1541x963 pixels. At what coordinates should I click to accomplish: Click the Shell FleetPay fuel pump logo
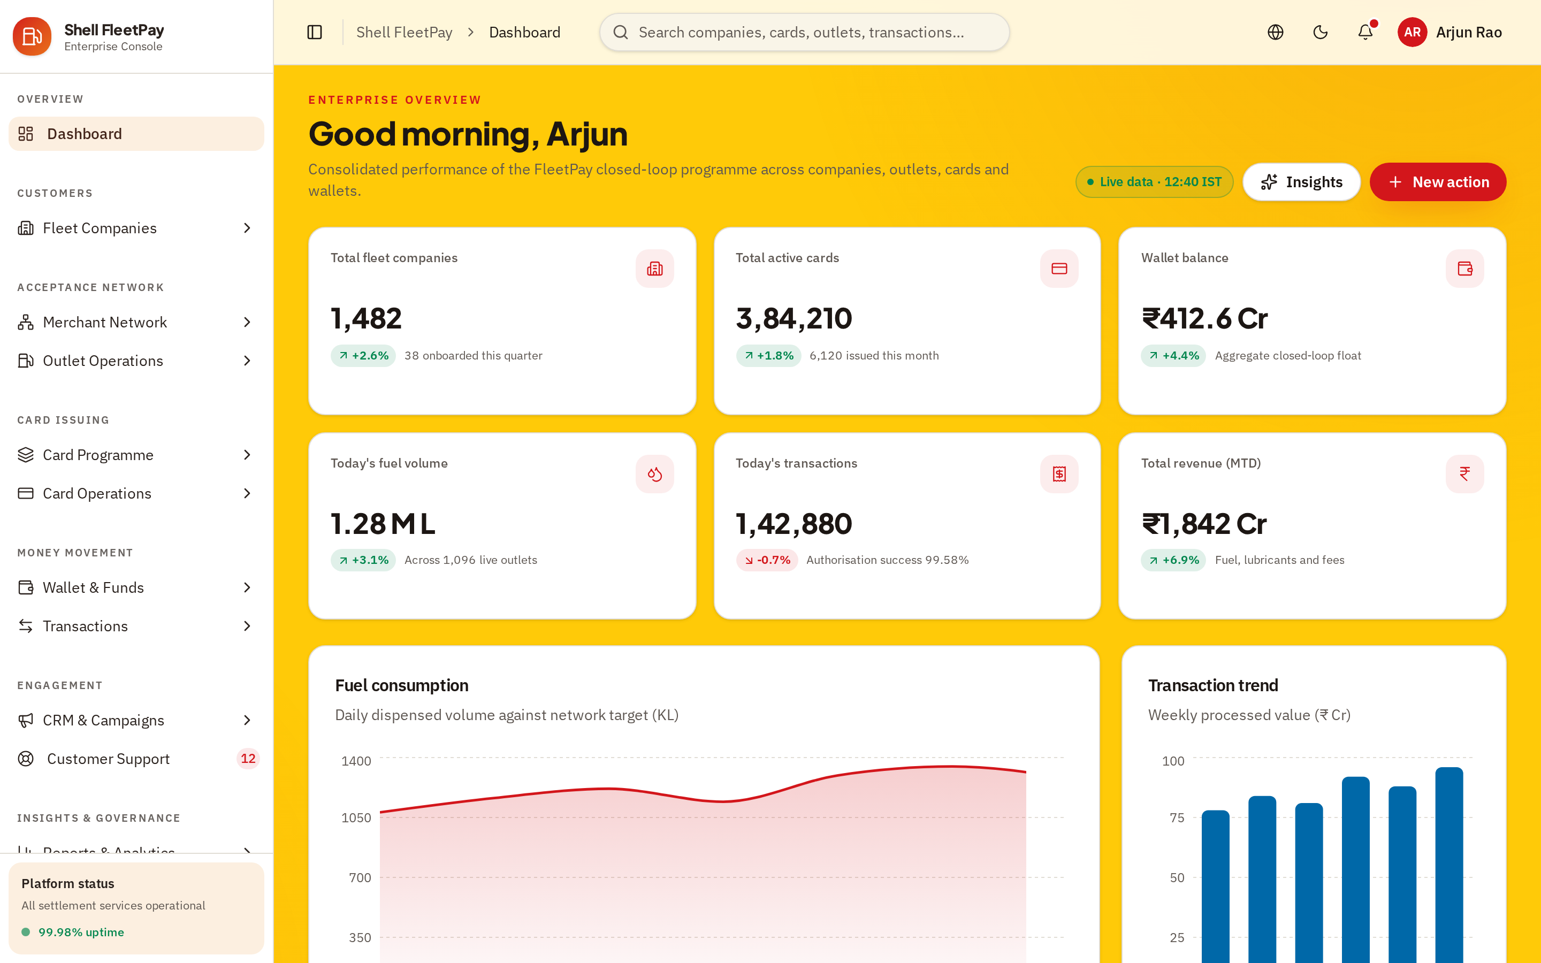click(x=32, y=36)
